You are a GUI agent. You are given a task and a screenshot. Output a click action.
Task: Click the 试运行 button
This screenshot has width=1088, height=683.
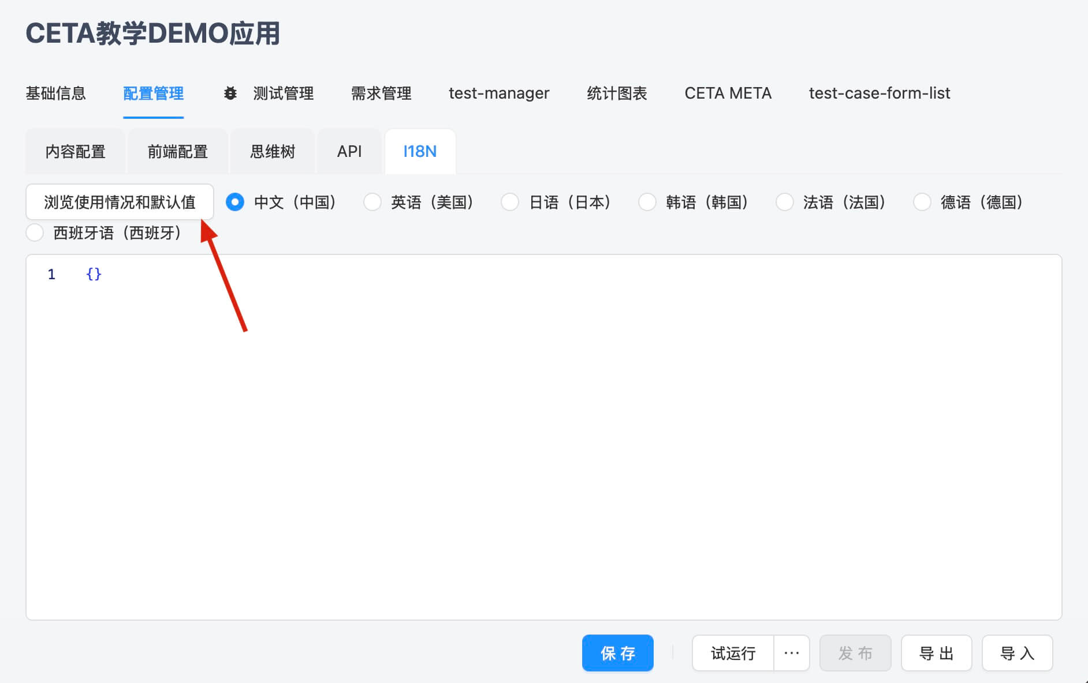(x=733, y=653)
